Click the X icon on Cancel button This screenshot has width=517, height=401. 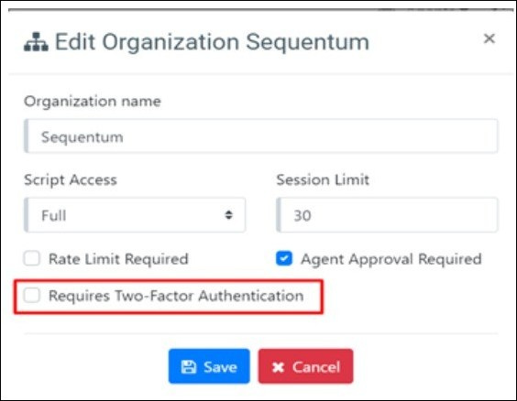tap(279, 367)
